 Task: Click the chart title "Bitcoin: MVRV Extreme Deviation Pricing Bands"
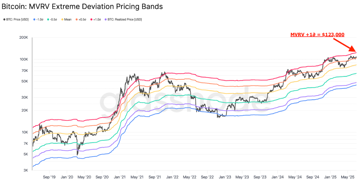(x=82, y=6)
